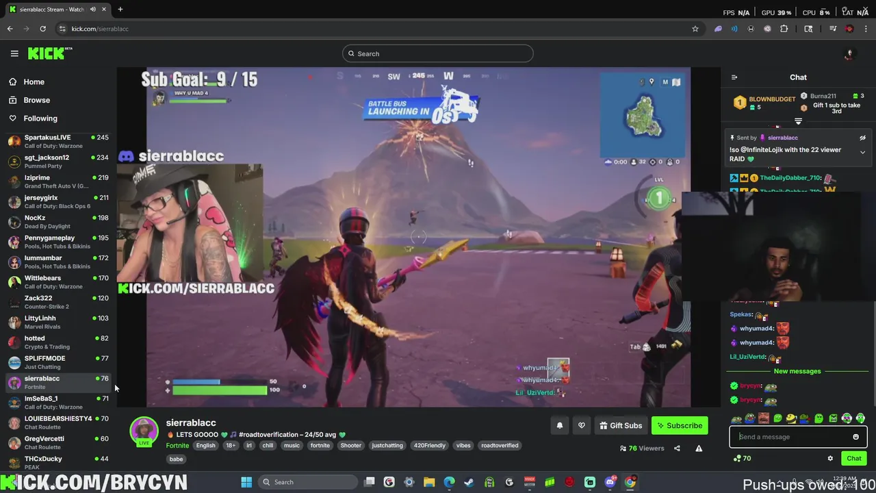Hide the pinned chat message

862,138
